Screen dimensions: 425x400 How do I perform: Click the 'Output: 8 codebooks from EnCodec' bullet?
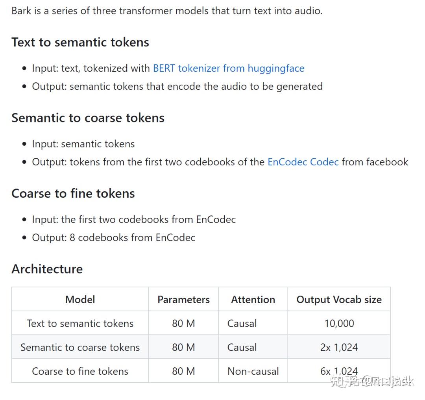pos(113,237)
